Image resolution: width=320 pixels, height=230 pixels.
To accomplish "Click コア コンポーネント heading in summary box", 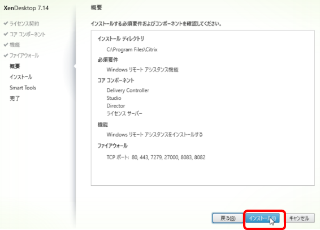I will tap(116, 80).
